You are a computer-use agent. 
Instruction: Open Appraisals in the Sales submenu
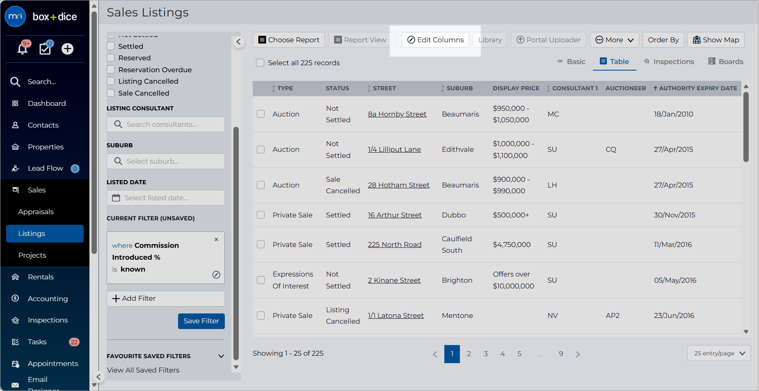click(36, 212)
